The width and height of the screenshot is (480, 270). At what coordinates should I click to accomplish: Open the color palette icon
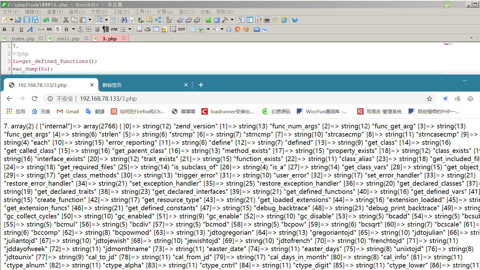[x=246, y=29]
